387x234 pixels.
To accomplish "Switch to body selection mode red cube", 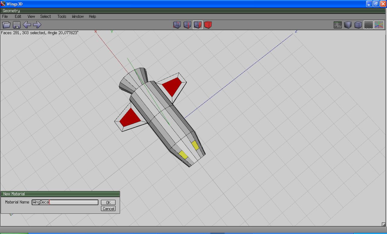I will click(x=208, y=25).
